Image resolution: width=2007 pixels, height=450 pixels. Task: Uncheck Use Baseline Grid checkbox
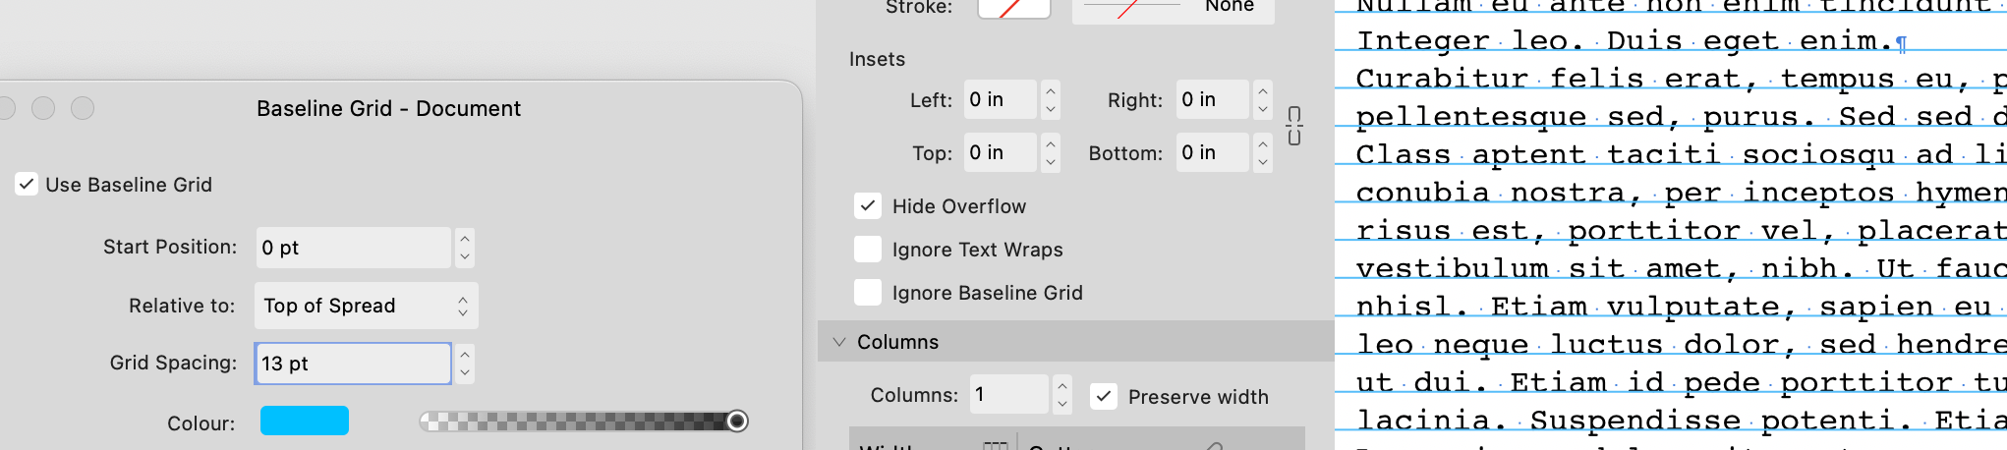(x=27, y=185)
